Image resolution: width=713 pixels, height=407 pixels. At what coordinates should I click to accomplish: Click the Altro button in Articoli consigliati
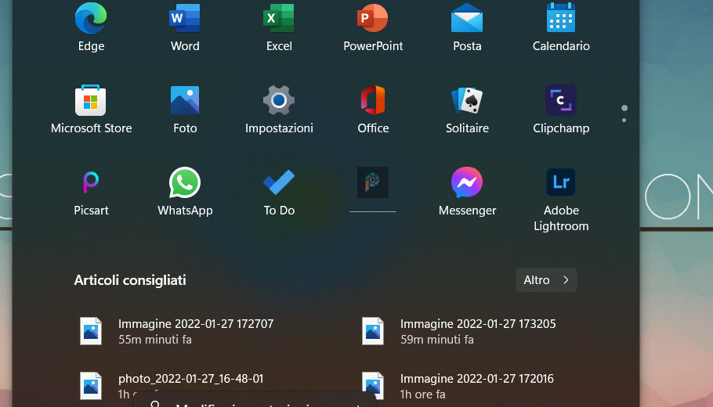click(546, 280)
